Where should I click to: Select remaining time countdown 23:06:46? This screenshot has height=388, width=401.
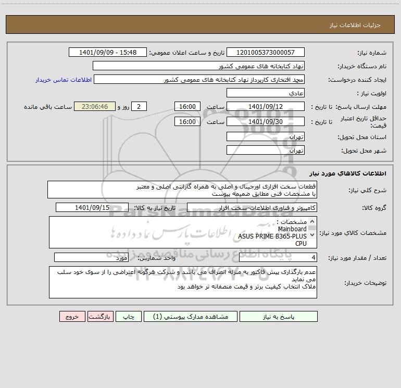click(x=95, y=107)
